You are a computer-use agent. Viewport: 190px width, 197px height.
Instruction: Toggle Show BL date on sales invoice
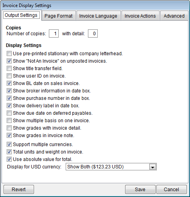click(x=9, y=83)
